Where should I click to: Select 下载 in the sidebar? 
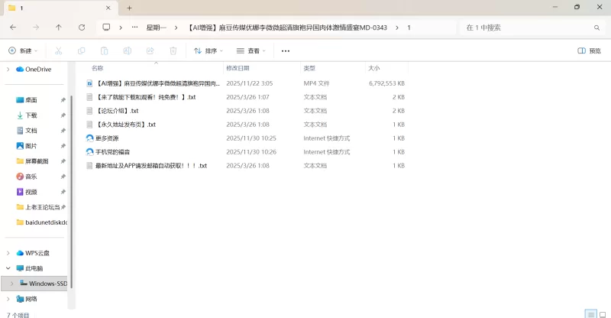coord(31,115)
